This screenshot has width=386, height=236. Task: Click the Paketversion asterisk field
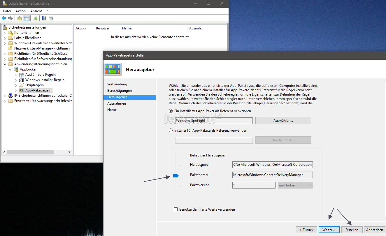(254, 185)
